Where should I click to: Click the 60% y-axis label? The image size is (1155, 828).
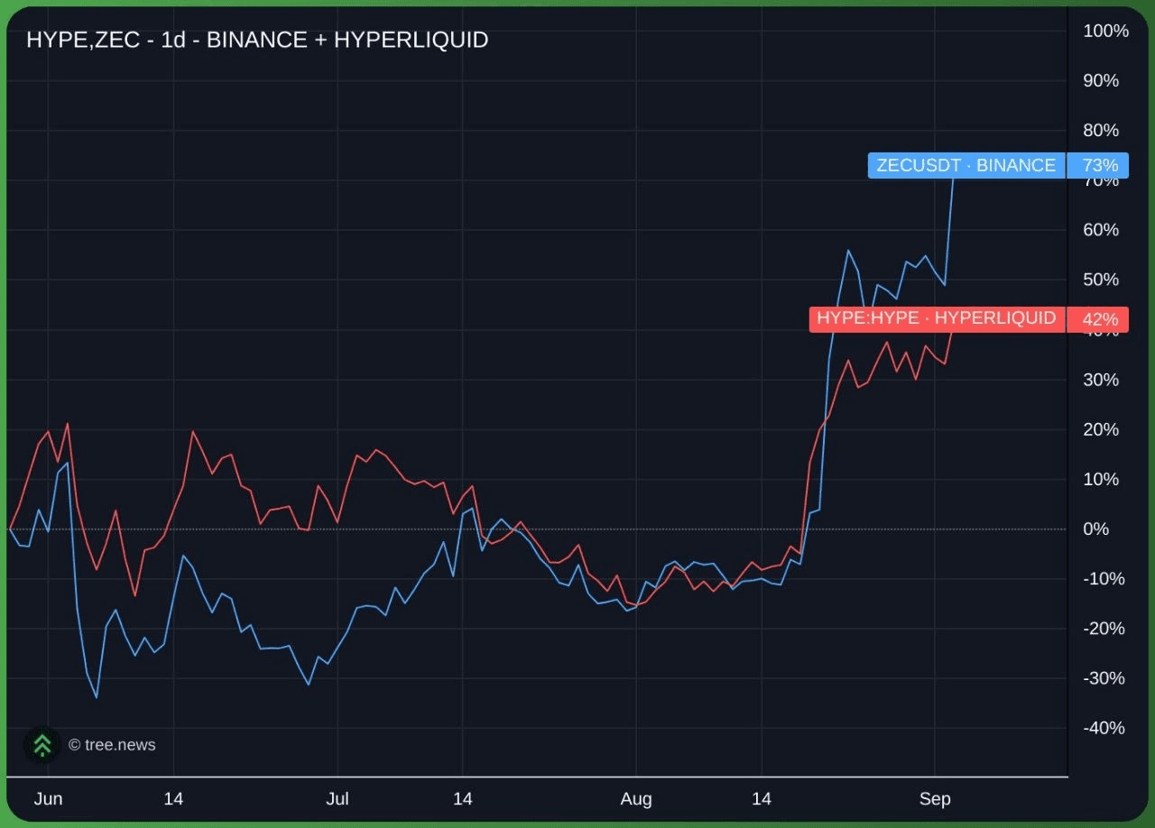pos(1101,230)
